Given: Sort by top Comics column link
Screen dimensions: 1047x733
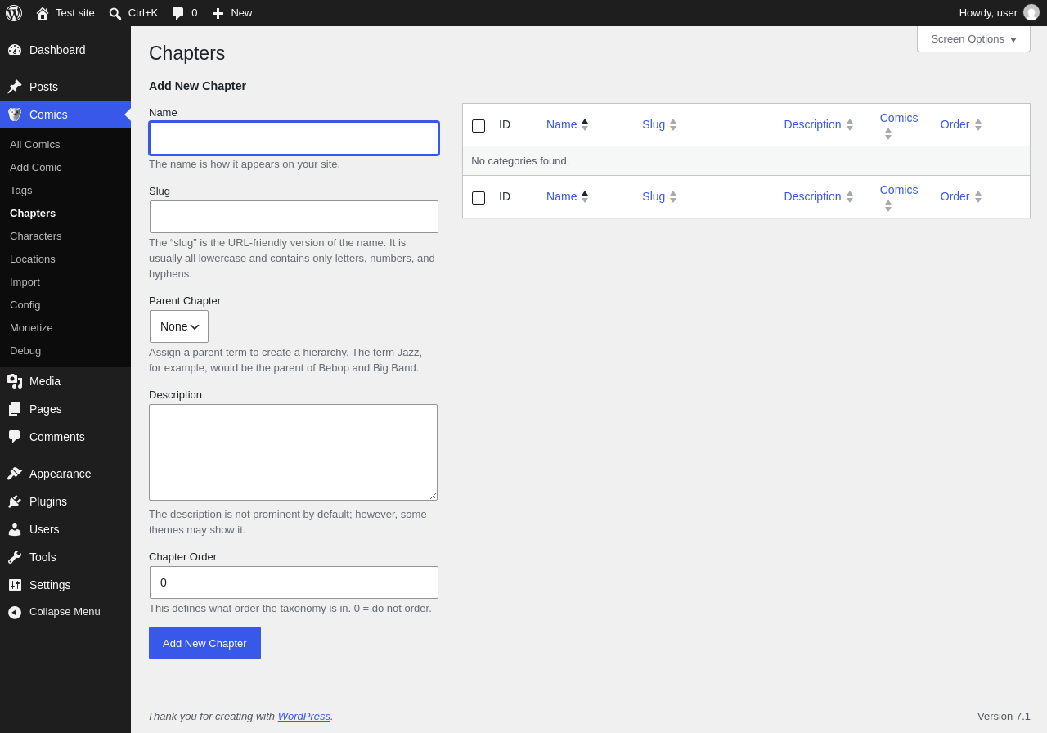Looking at the screenshot, I should pos(899,118).
